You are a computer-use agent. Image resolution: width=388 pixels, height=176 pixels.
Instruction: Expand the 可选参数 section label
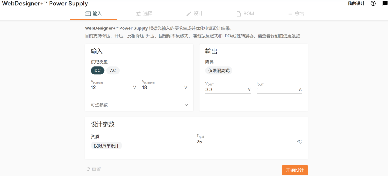(x=99, y=105)
